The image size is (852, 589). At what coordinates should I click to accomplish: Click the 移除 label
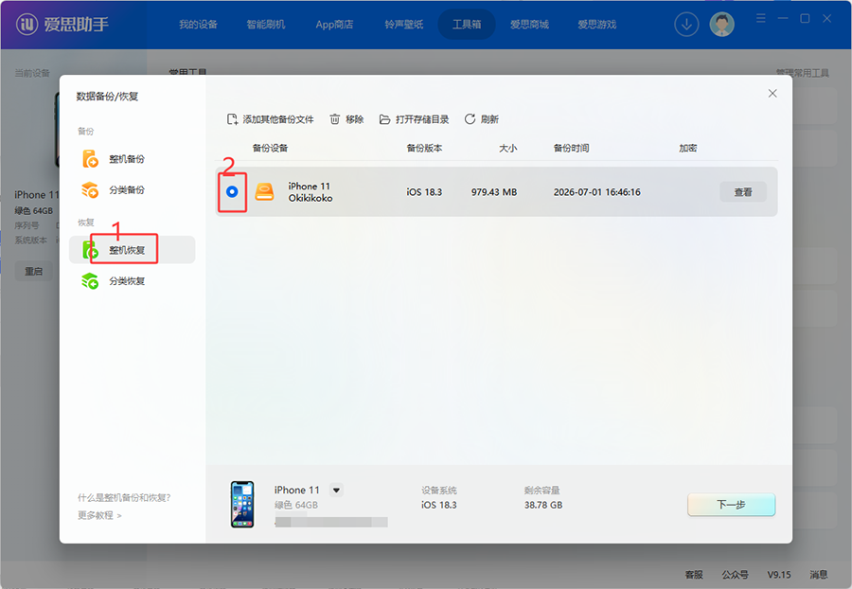(354, 119)
